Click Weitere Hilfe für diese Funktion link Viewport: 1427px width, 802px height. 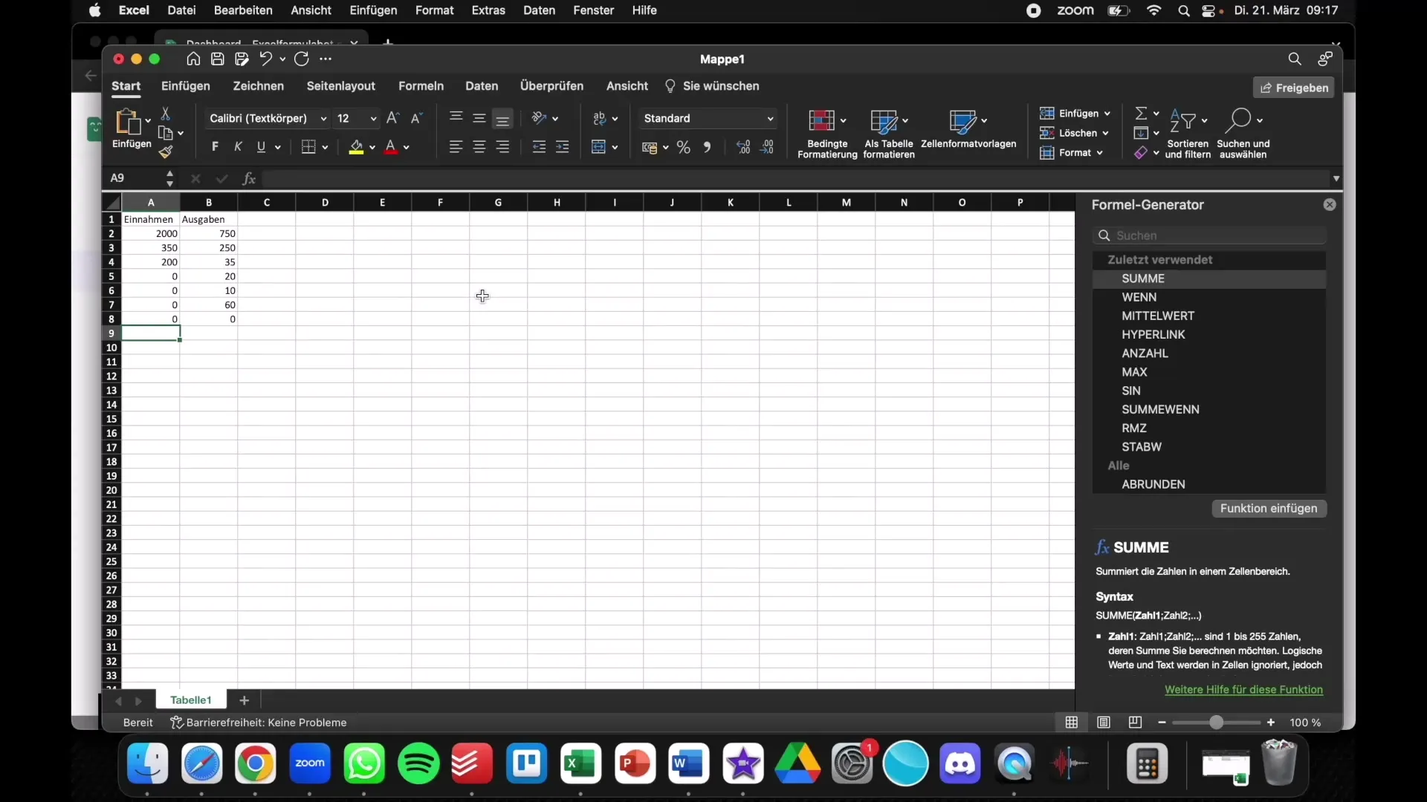(x=1243, y=688)
